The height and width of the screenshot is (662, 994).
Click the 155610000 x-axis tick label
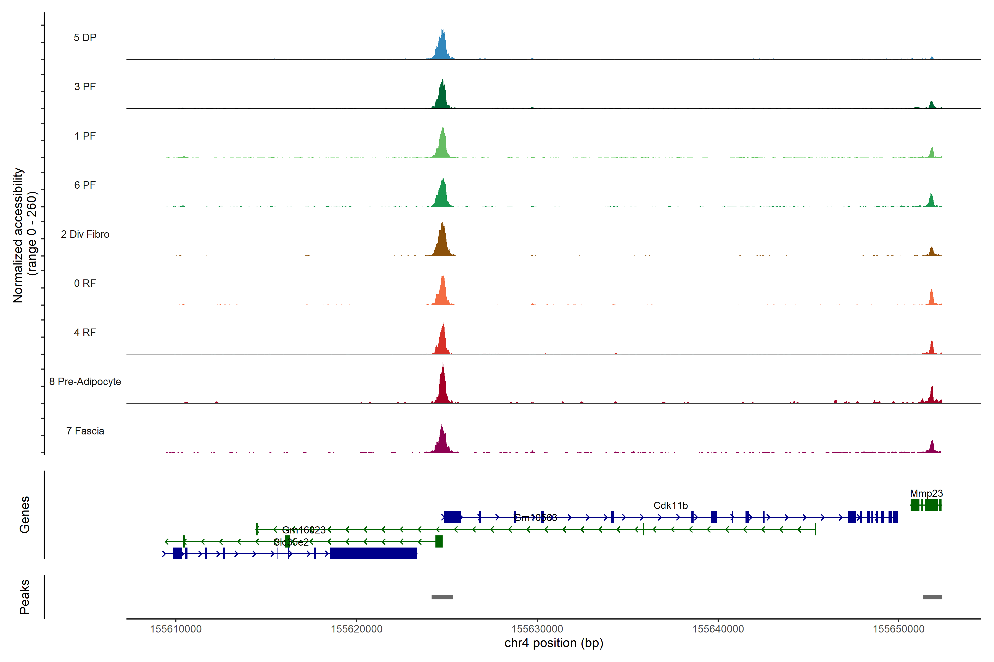point(176,629)
